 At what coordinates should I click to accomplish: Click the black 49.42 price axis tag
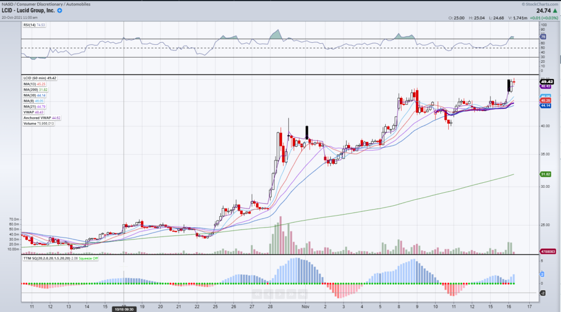coord(547,82)
